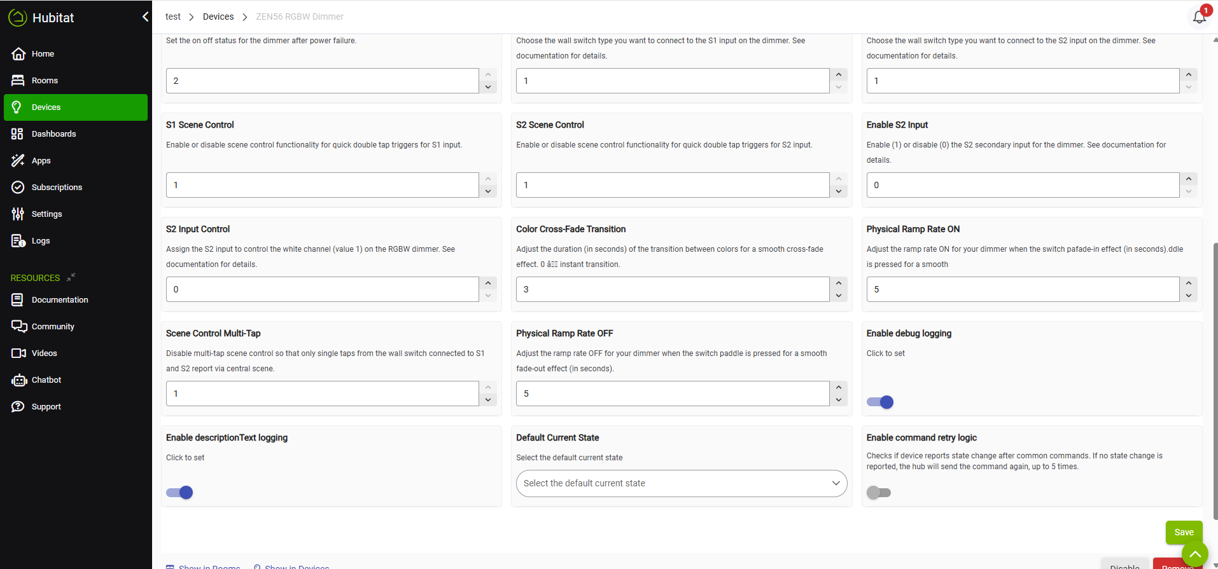Decrease the Physical Ramp Rate OFF value
Image resolution: width=1218 pixels, height=569 pixels.
[839, 400]
